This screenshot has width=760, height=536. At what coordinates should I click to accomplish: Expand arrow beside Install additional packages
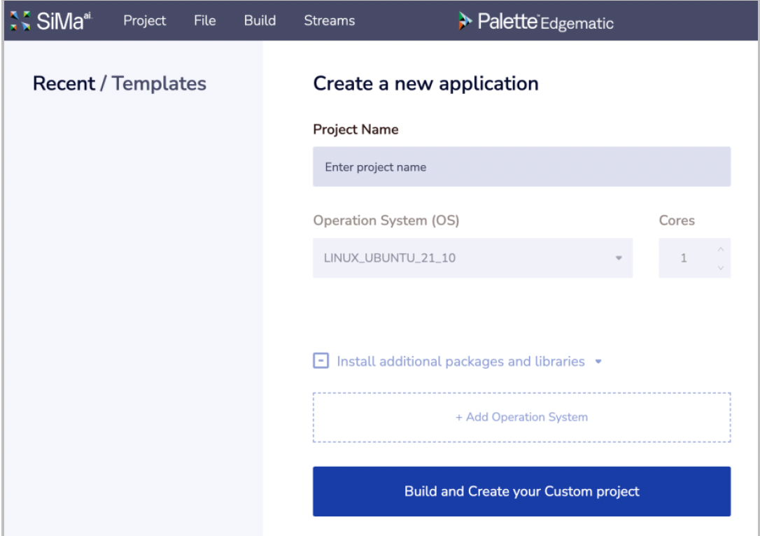click(598, 362)
